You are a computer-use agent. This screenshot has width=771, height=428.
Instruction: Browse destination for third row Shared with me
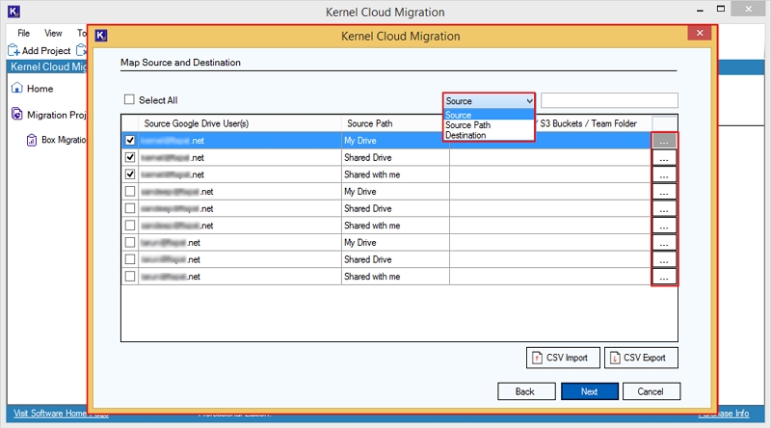[664, 174]
